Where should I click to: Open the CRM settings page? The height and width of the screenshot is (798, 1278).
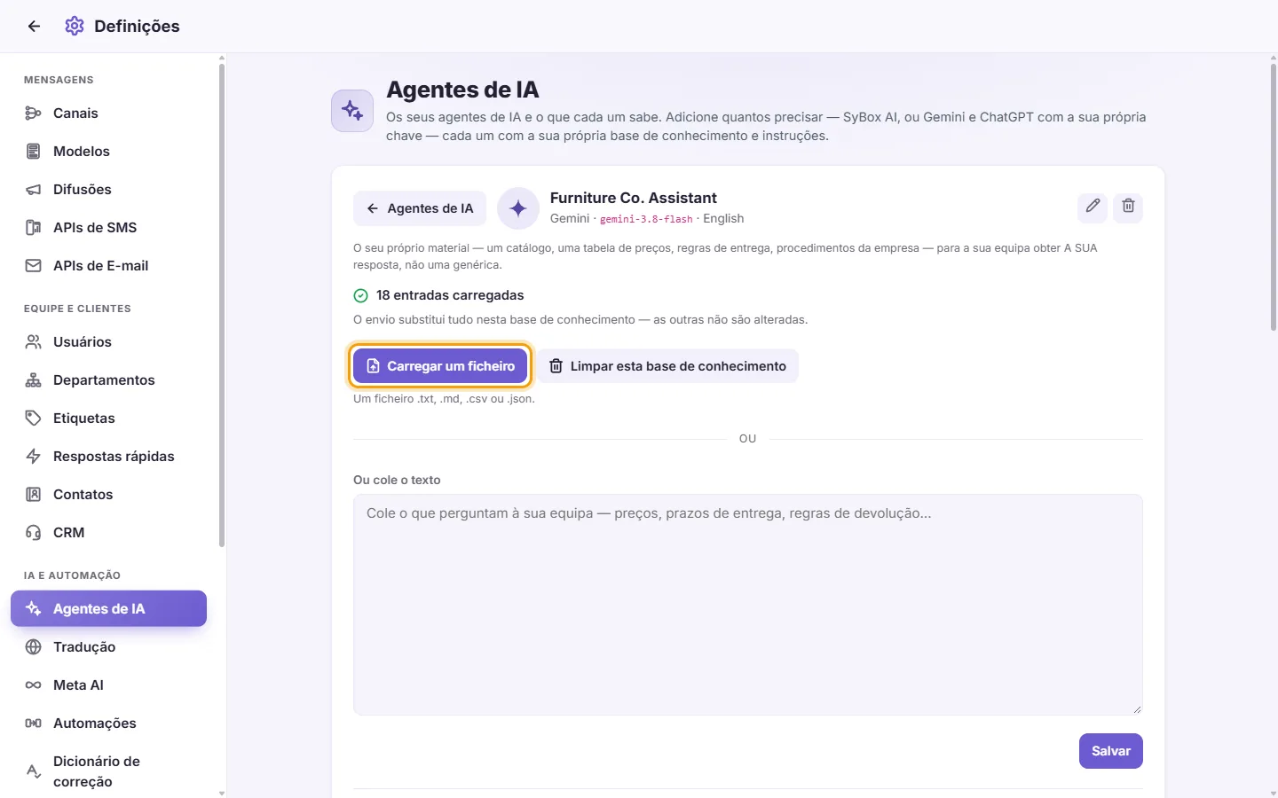108,533
